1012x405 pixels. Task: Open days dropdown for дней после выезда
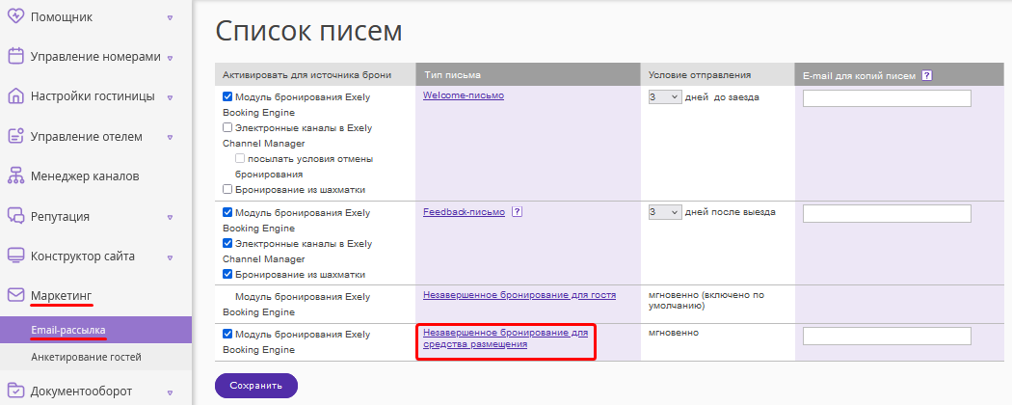coord(665,212)
